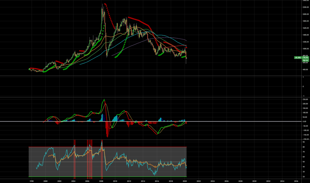Image resolution: width=310 pixels, height=183 pixels.
Task: Select the white MACD zero line
Action: [x=151, y=121]
